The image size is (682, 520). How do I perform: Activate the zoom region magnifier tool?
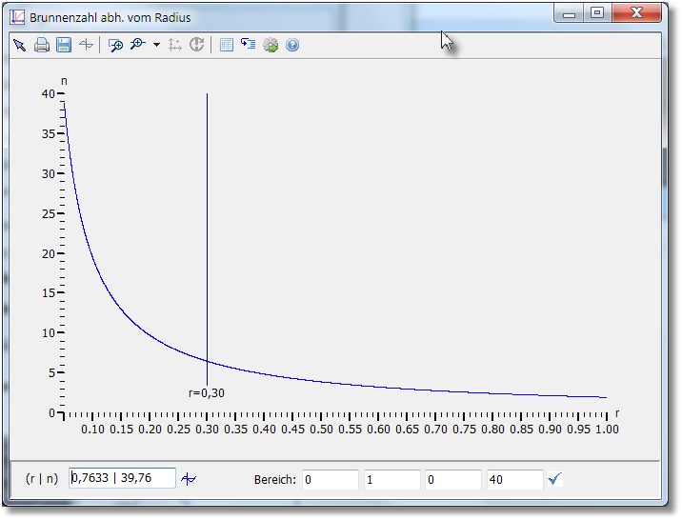pos(115,45)
